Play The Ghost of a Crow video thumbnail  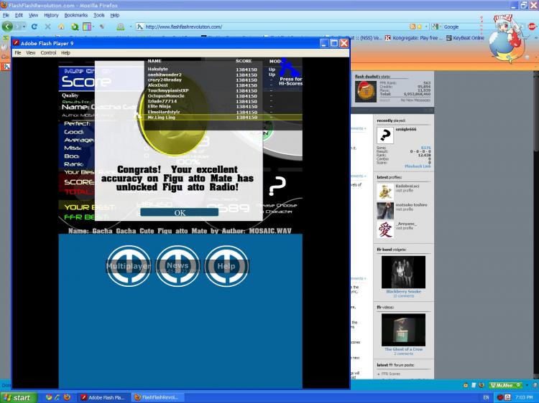[403, 330]
